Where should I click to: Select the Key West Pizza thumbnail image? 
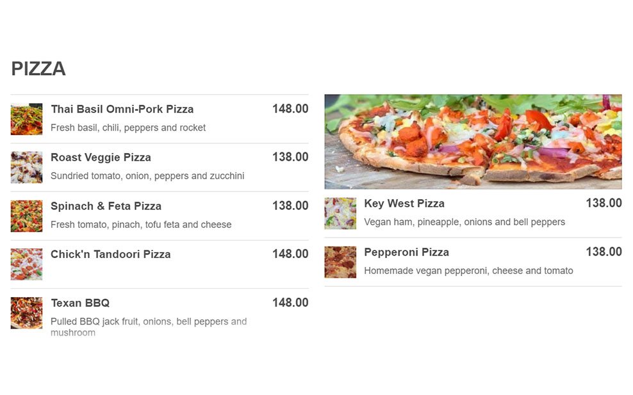(x=340, y=213)
